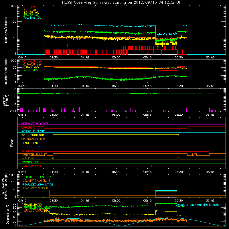The width and height of the screenshot is (229, 229).
Task: Select the SC_IN_SUNLIGHT flag label
Action: (x=33, y=135)
